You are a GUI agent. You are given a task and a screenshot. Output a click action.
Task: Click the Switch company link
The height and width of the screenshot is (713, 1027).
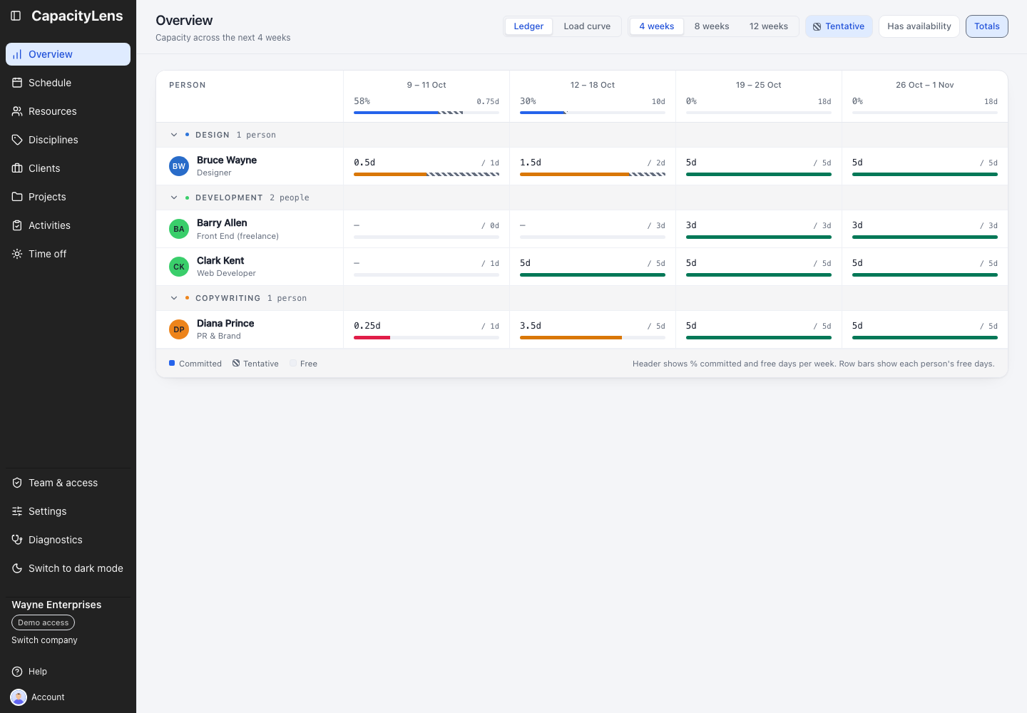[x=44, y=640]
